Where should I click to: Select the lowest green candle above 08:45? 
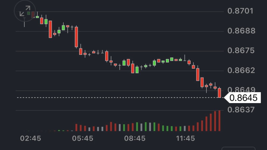[137, 70]
